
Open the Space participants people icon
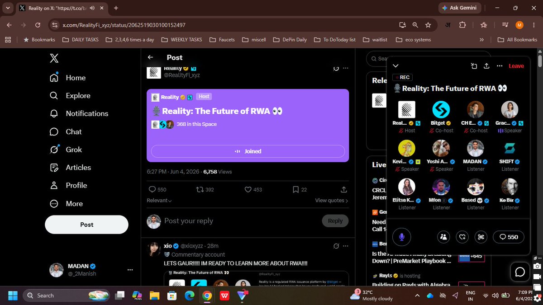coord(443,237)
